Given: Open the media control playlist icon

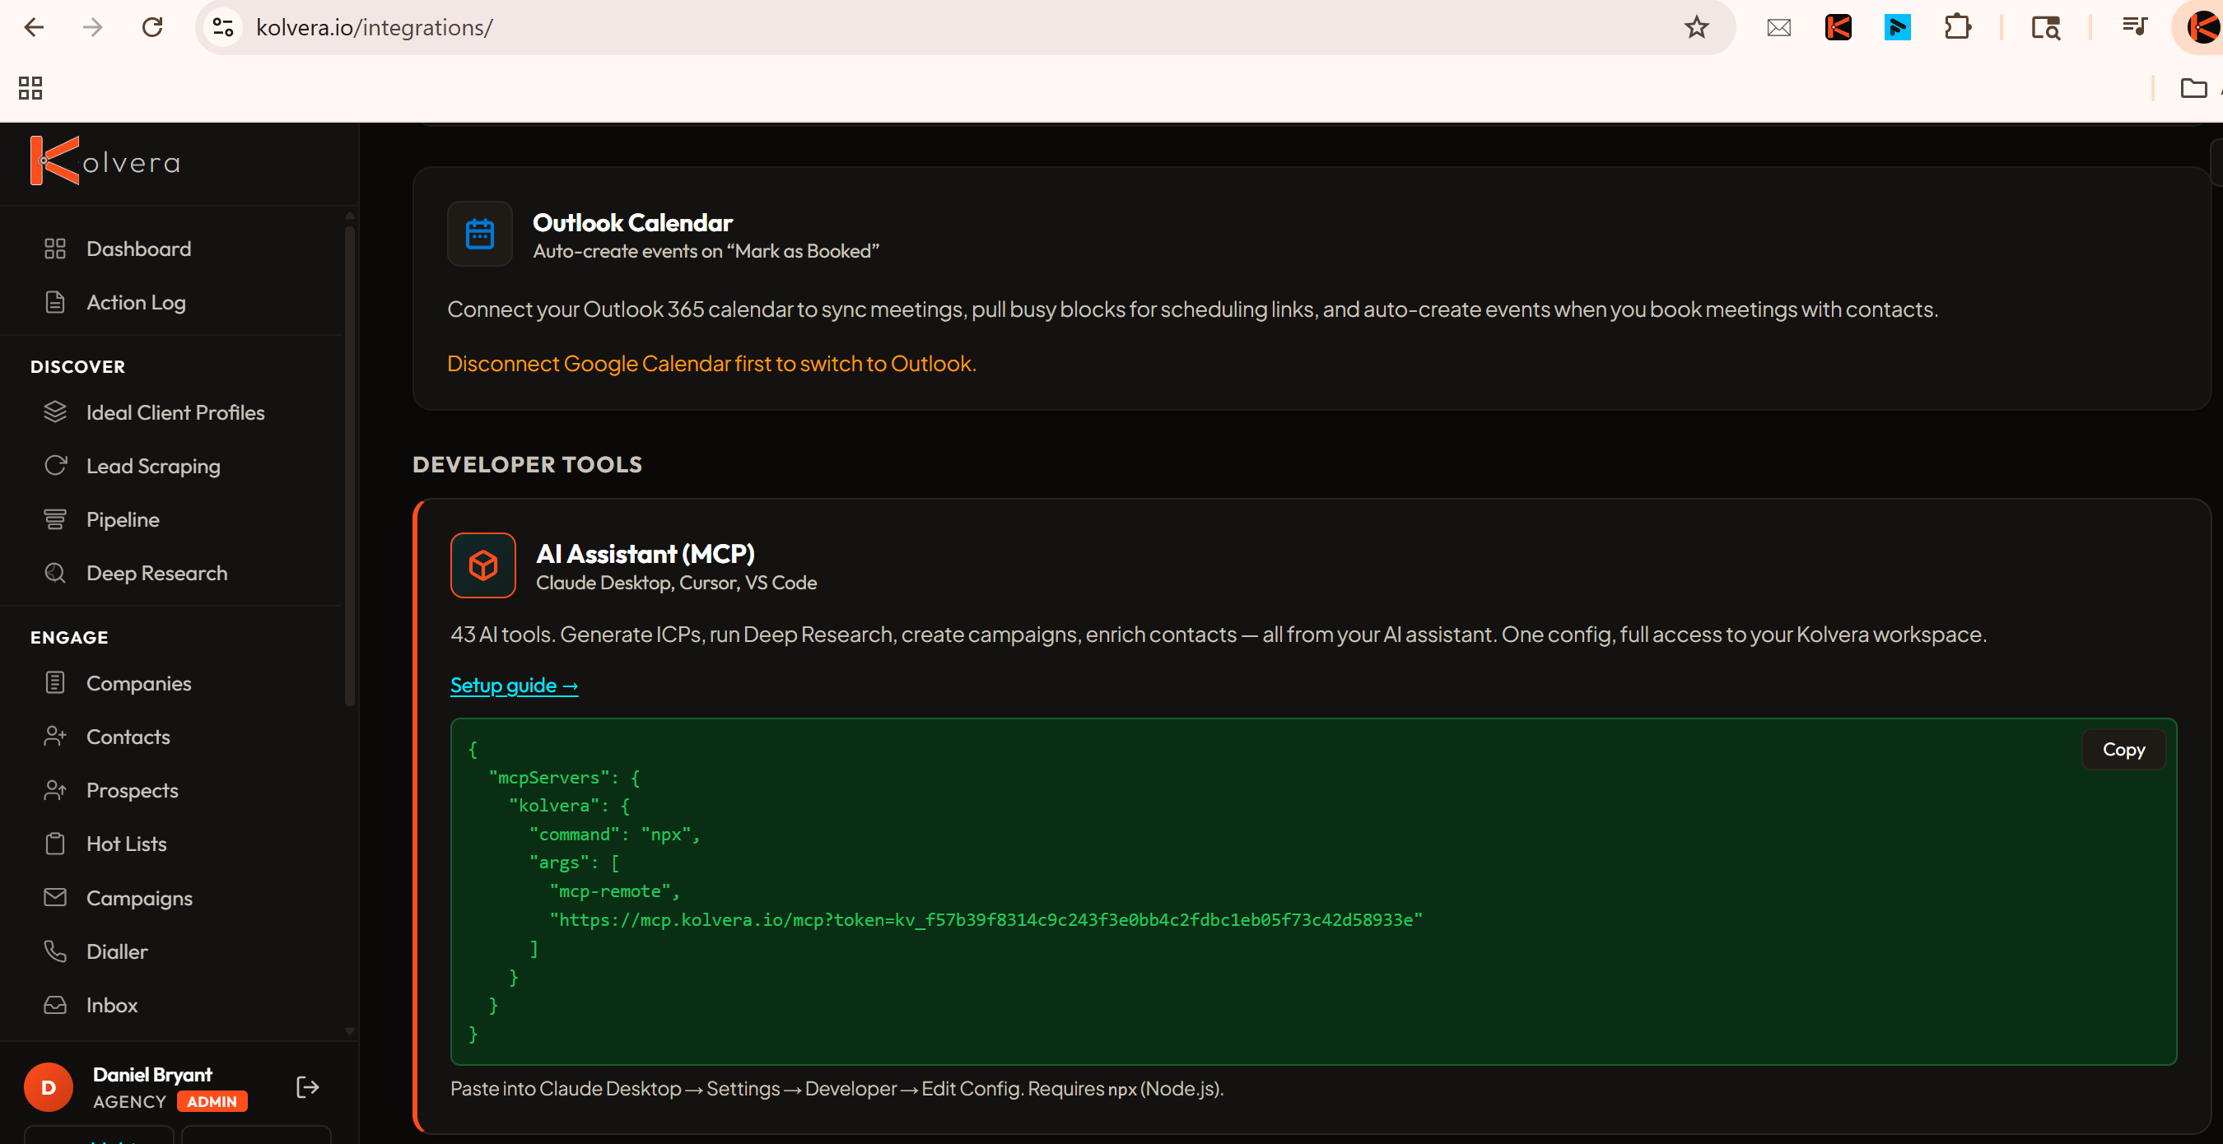Looking at the screenshot, I should coord(2134,28).
